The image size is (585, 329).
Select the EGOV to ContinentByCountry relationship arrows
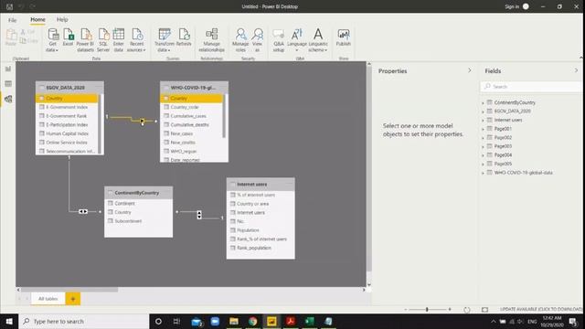[x=83, y=211]
